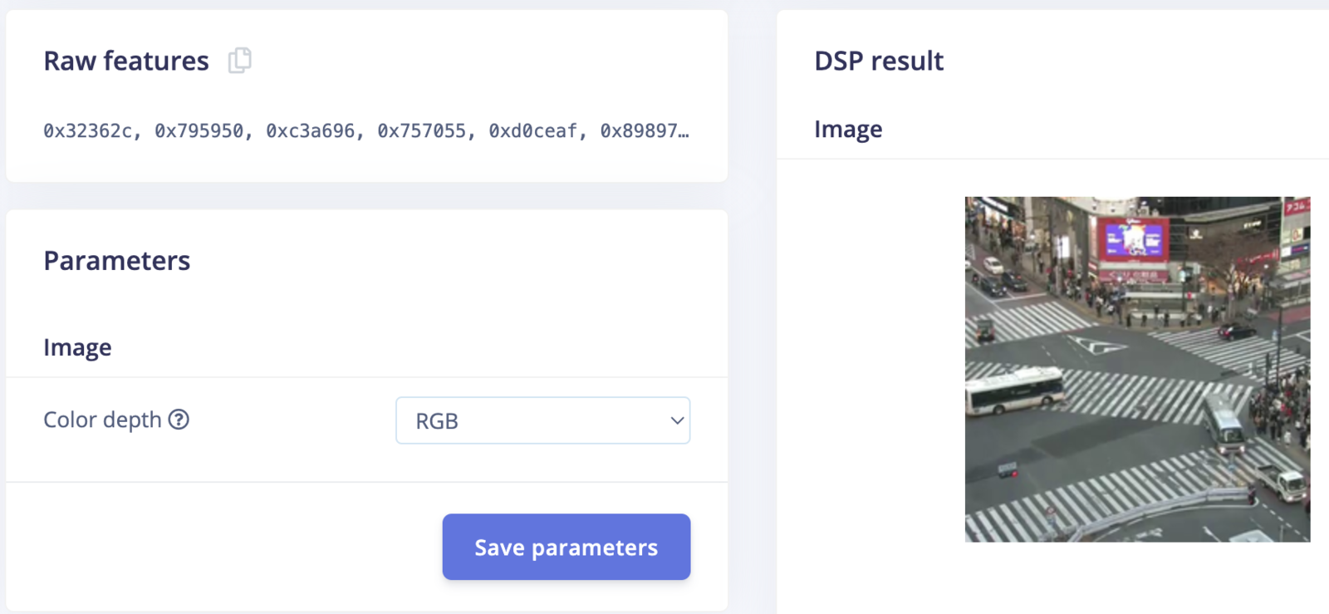Select the raw feature value 0x32362c
This screenshot has height=614, width=1329.
[x=87, y=131]
